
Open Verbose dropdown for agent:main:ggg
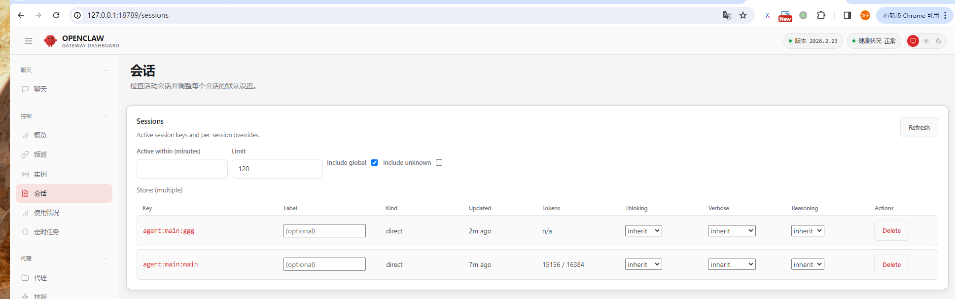[732, 231]
